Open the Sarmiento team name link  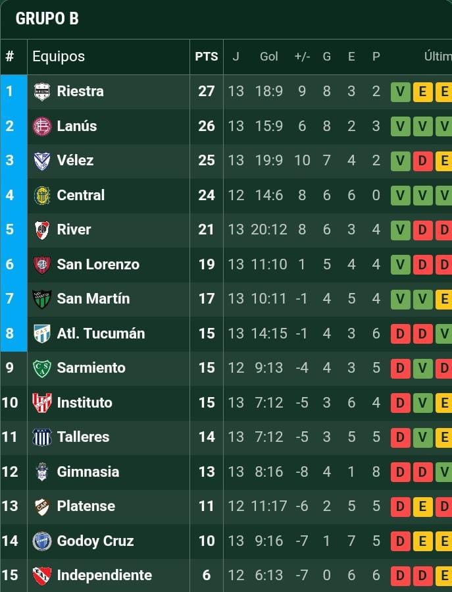tap(91, 367)
